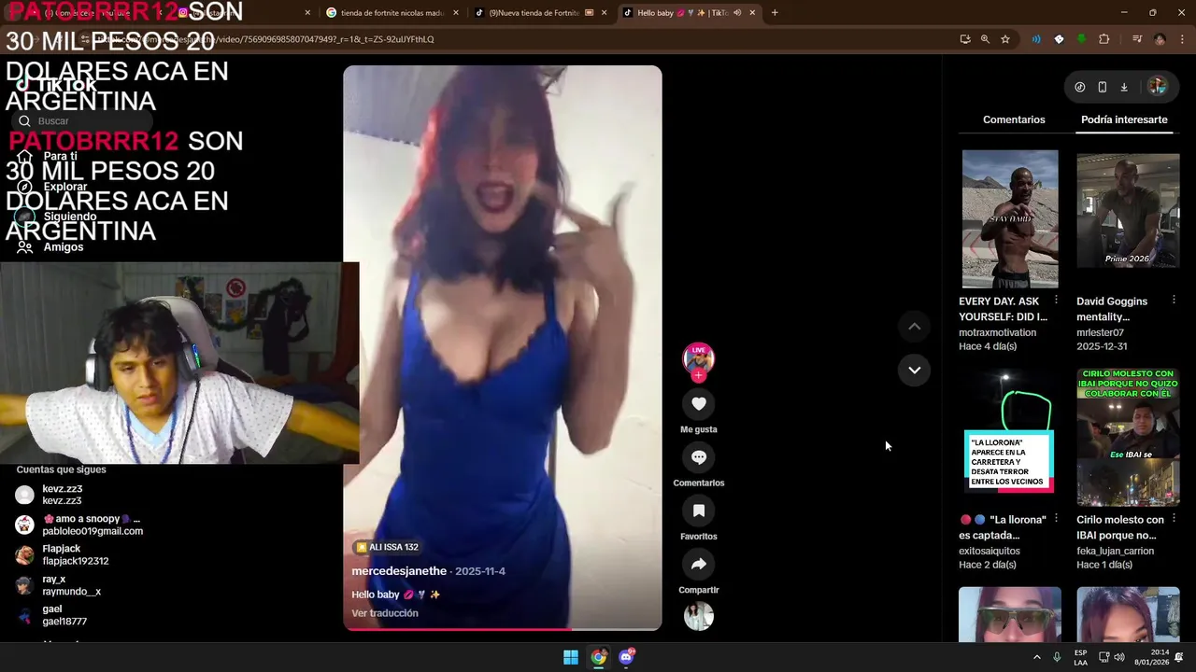Like the video with the heart icon
This screenshot has height=672, width=1196.
[x=699, y=403]
